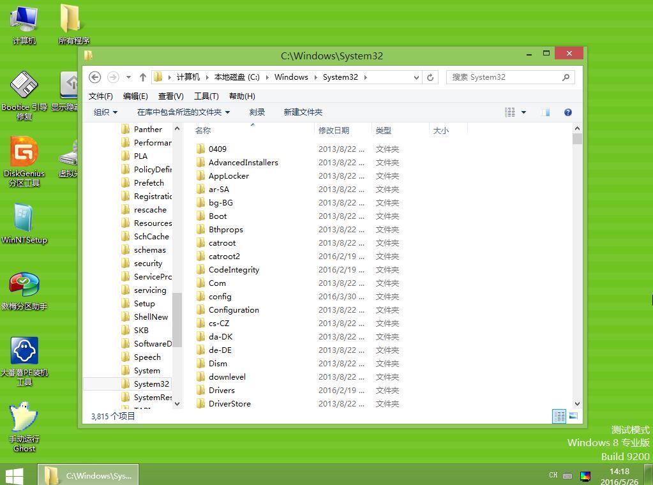Click the refresh button in the address bar

[x=430, y=77]
